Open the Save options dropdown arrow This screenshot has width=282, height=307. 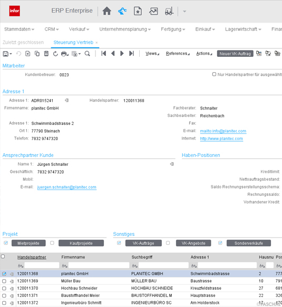(x=11, y=54)
